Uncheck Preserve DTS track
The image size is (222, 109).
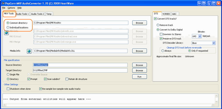(x=161, y=38)
